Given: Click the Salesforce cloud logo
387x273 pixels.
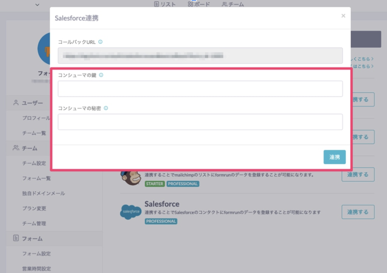Looking at the screenshot, I should [130, 212].
